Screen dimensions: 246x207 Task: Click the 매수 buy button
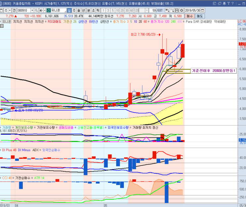190,16
